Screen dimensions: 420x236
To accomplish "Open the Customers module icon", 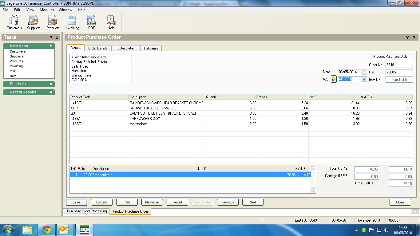I will 14,22.
